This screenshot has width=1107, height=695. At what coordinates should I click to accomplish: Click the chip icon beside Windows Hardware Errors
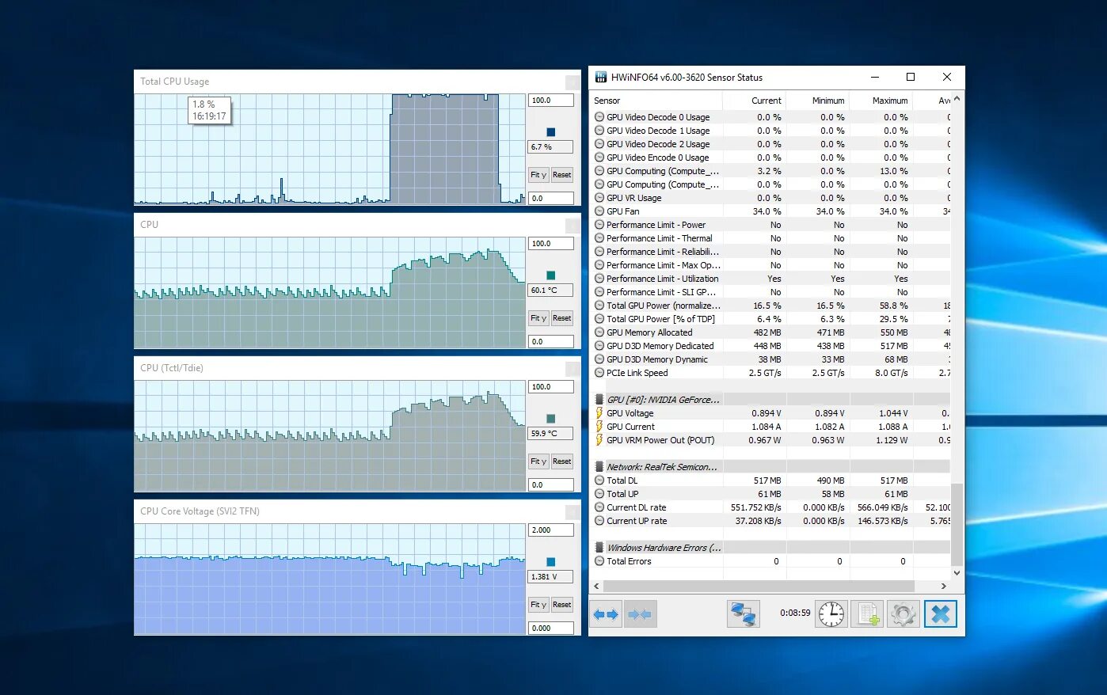(599, 548)
